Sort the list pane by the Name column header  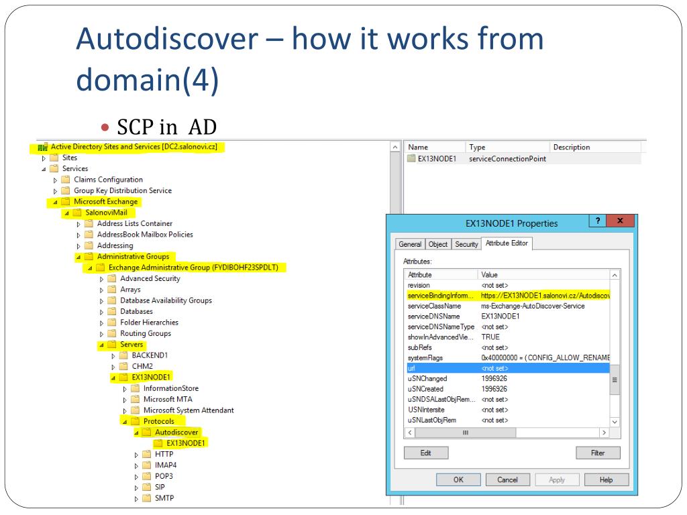[x=434, y=147]
